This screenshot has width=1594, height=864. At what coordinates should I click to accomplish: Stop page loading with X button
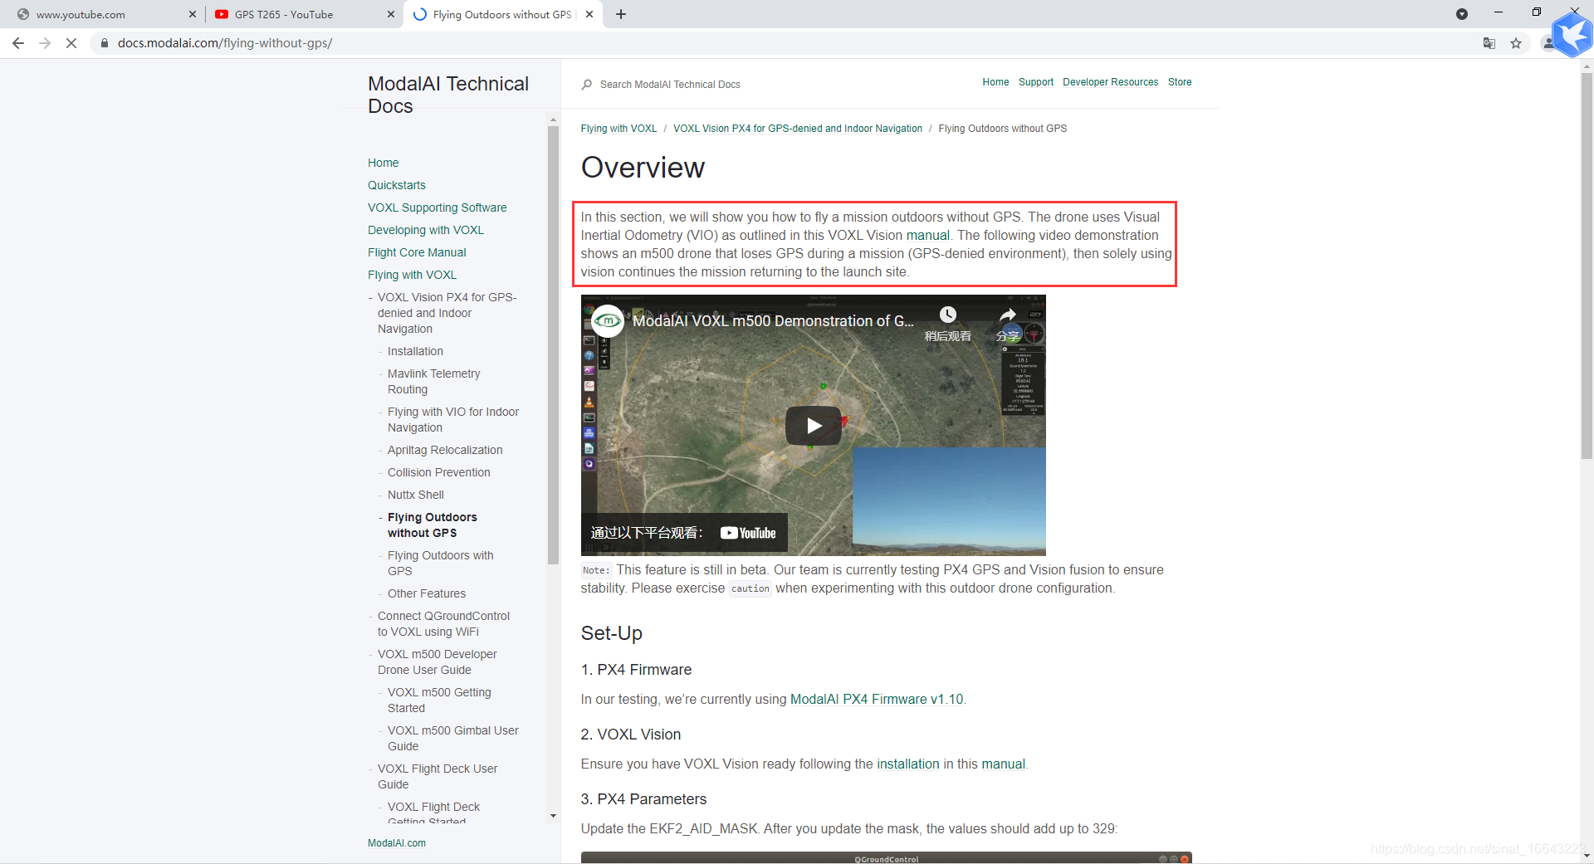(71, 43)
